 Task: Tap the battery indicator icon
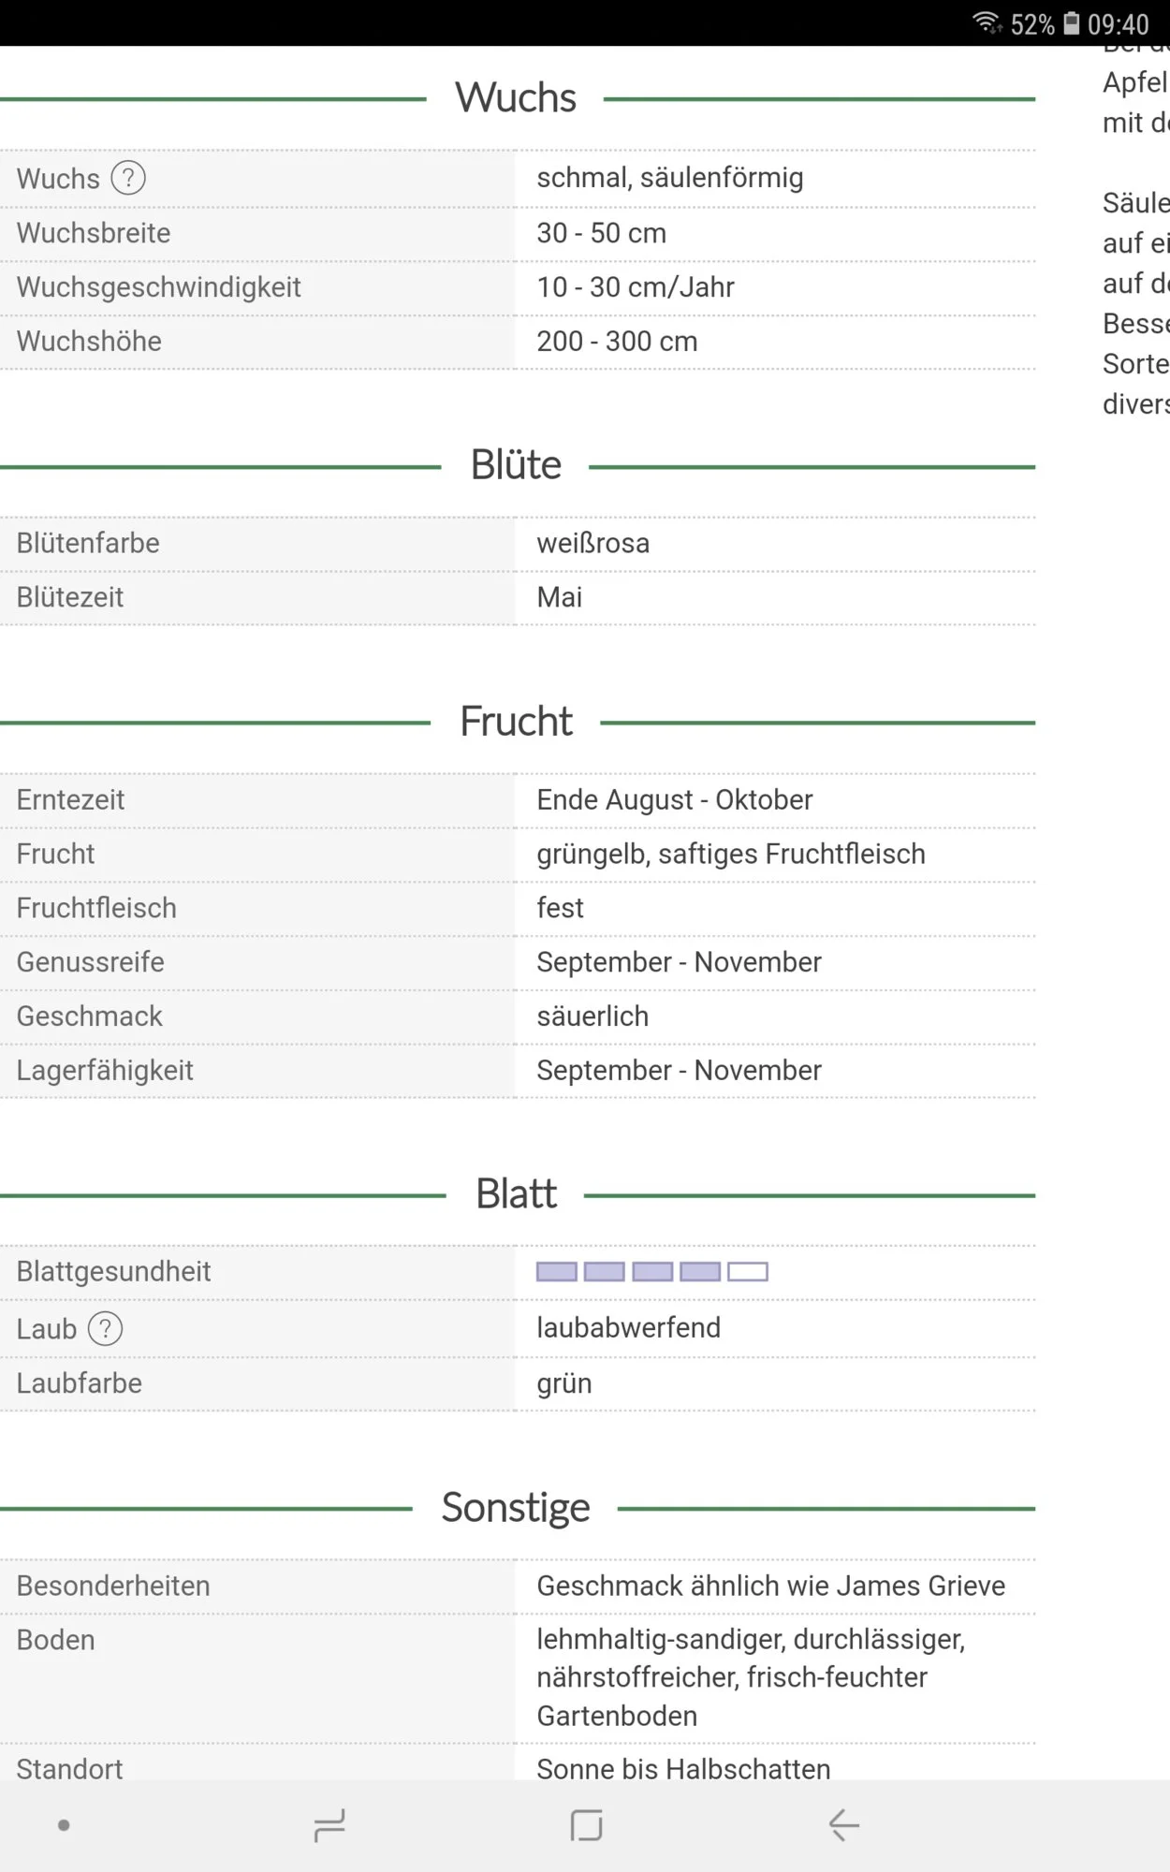(1072, 22)
